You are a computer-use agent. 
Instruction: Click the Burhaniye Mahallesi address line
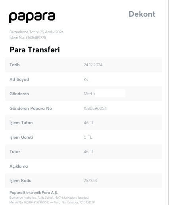point(49,197)
